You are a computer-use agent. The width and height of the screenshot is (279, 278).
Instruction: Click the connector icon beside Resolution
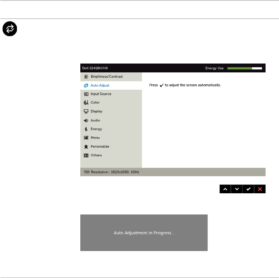point(87,172)
